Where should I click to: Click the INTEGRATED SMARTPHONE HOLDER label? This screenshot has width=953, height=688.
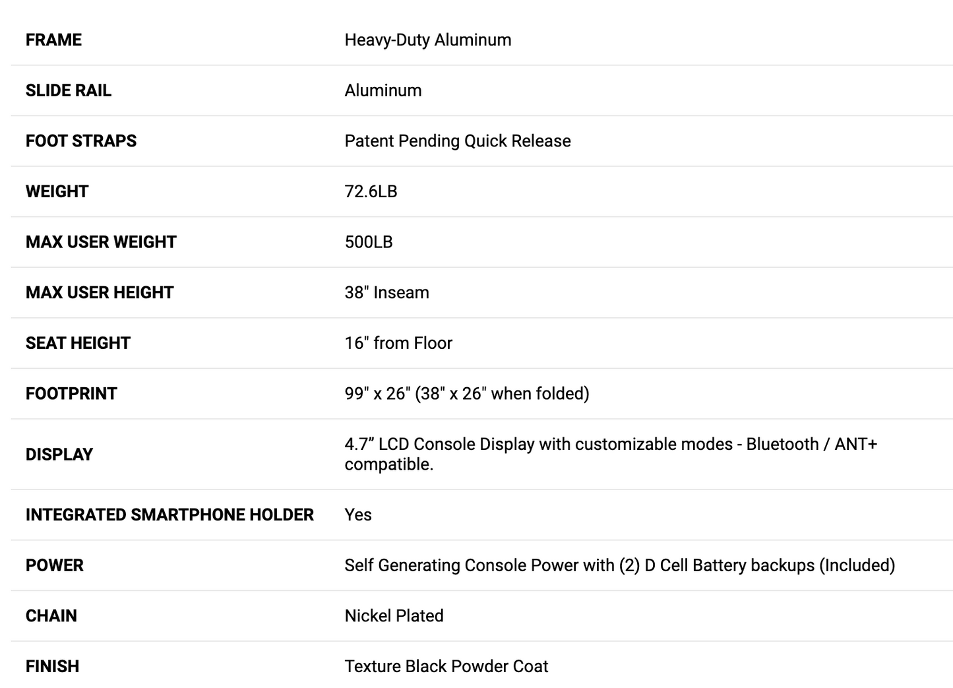[x=169, y=515]
